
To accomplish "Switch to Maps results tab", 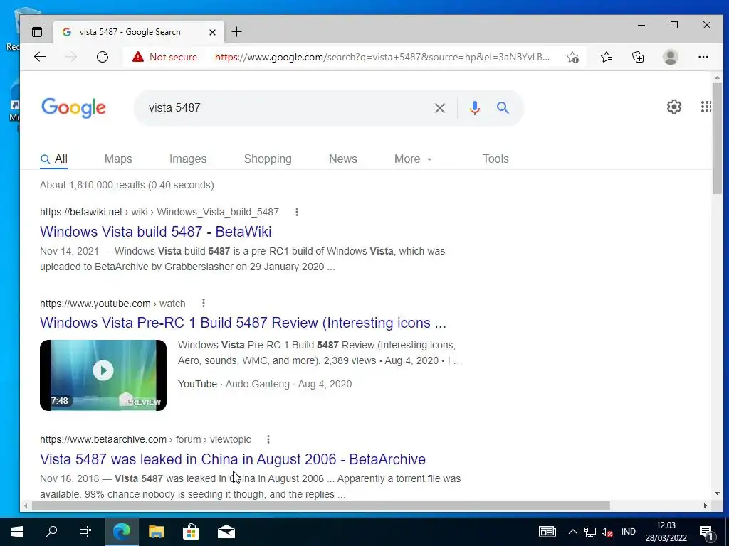I will [118, 159].
